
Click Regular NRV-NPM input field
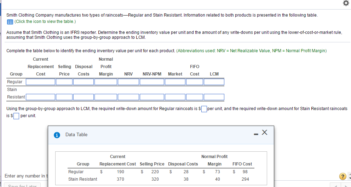point(152,82)
